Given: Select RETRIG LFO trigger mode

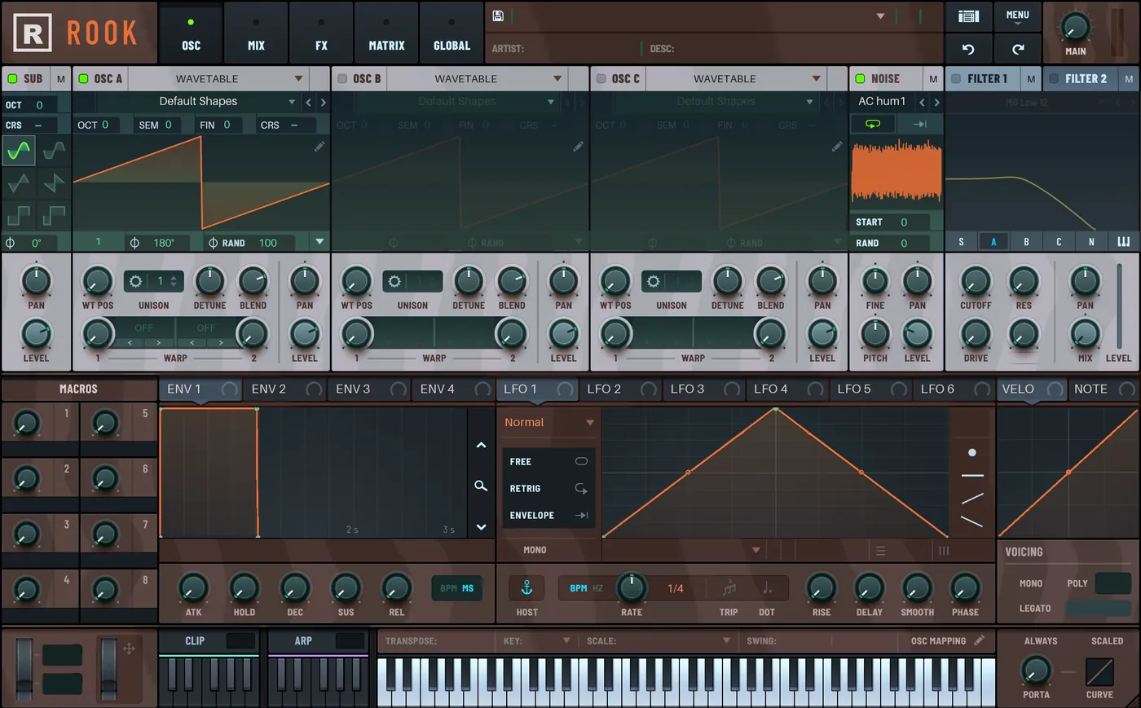Looking at the screenshot, I should (548, 489).
